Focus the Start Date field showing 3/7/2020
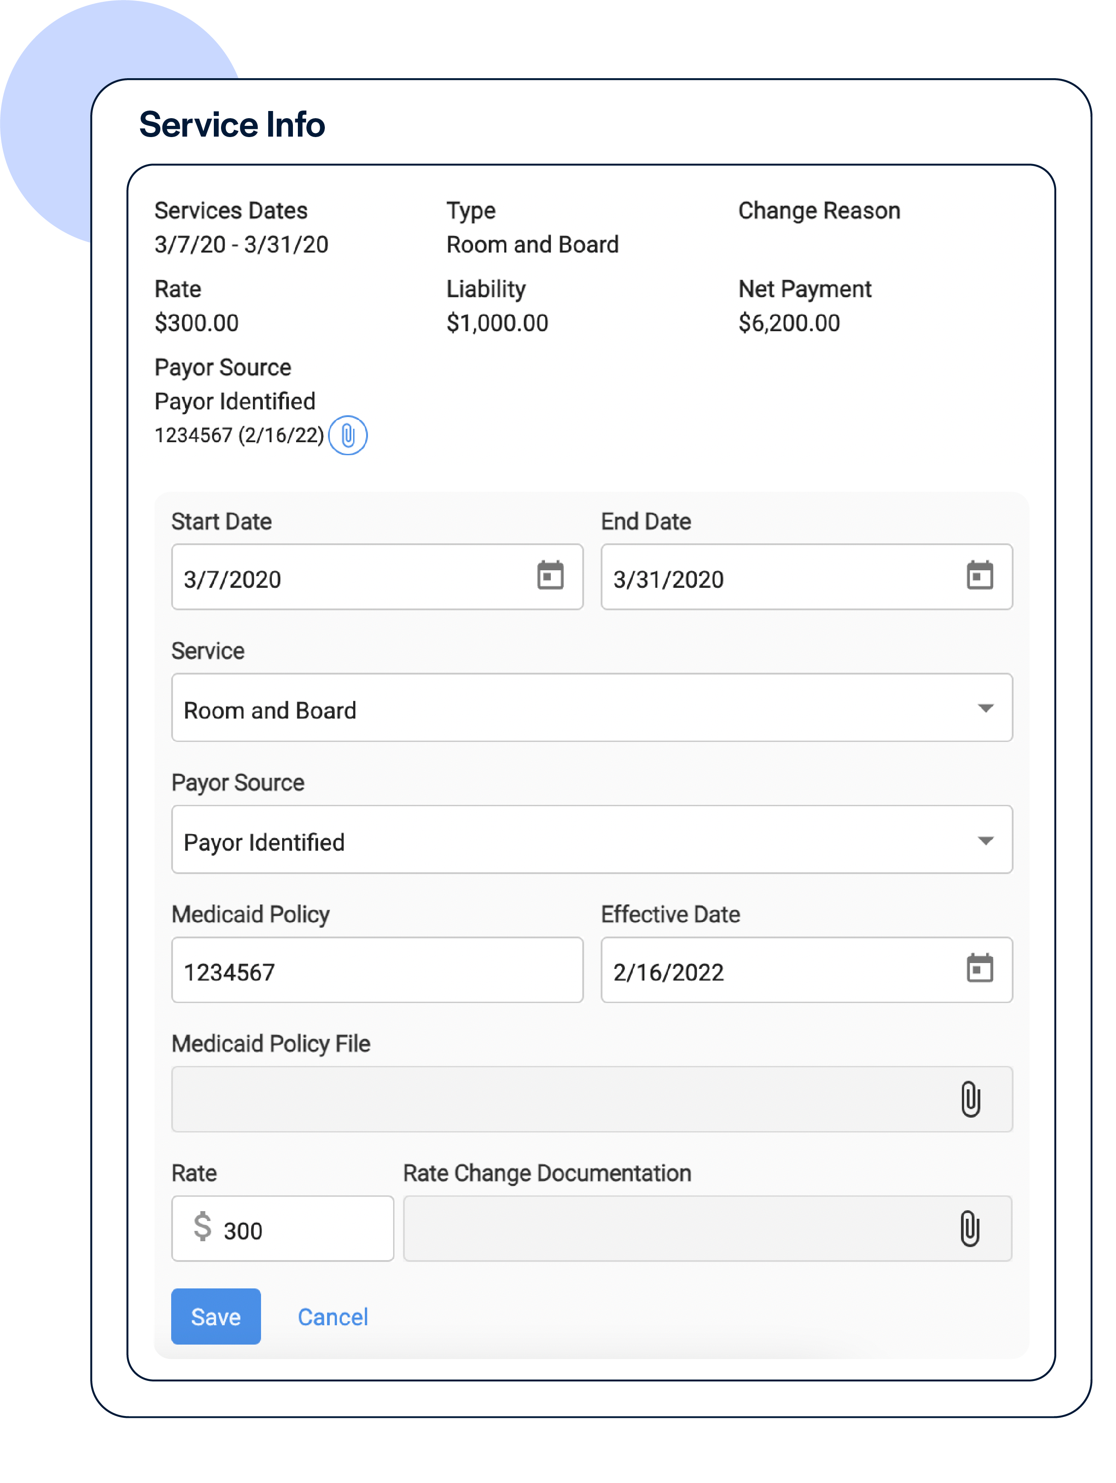1116x1483 pixels. tap(349, 578)
